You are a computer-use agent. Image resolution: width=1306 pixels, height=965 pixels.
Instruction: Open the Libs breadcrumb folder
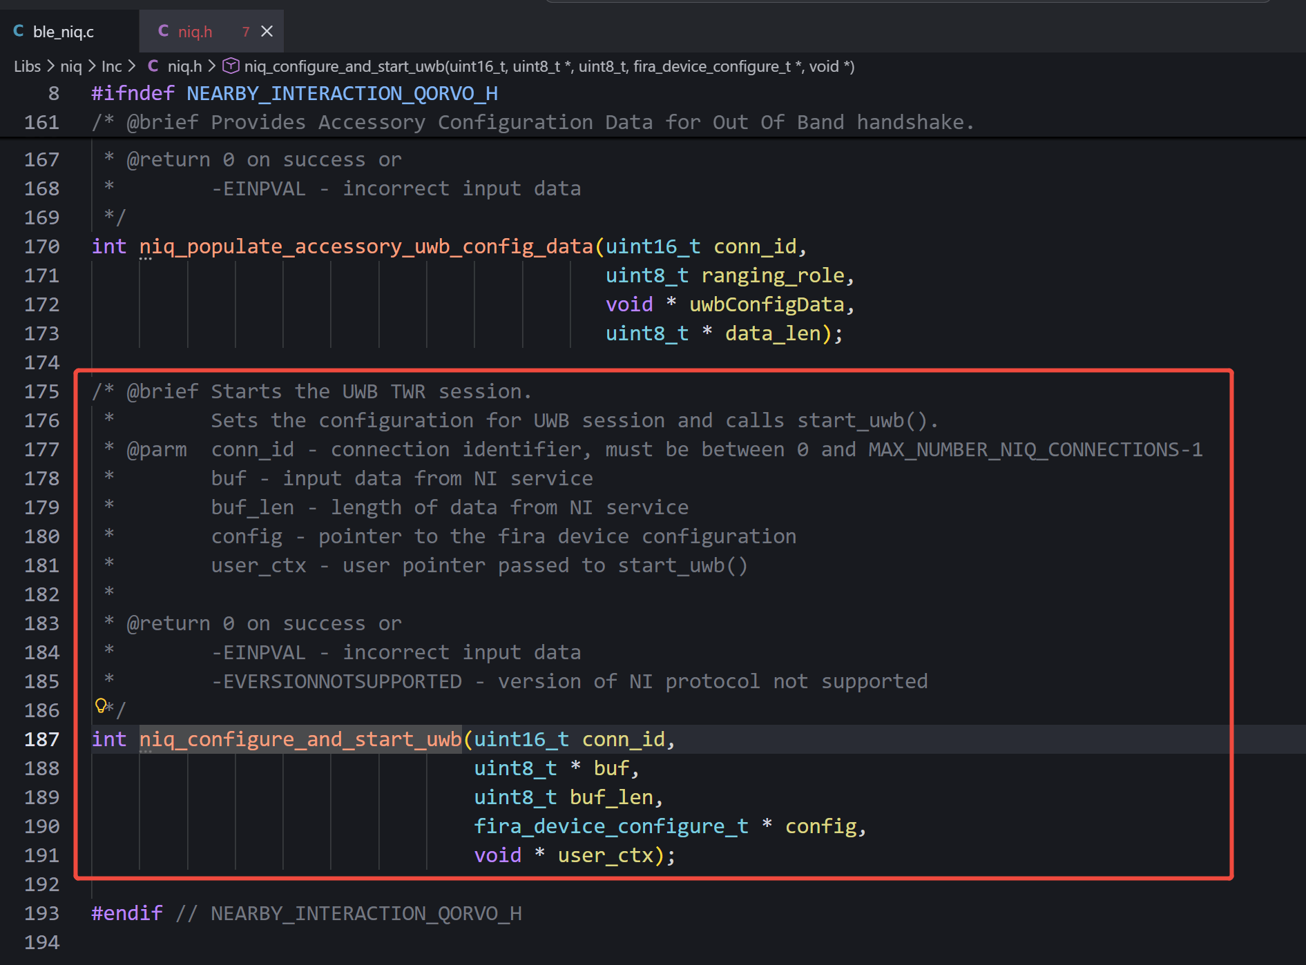click(x=27, y=66)
